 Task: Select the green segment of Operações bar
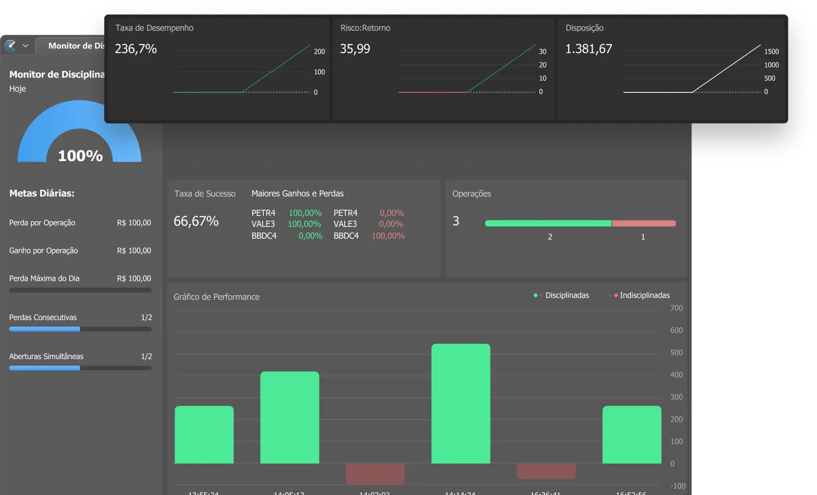[x=548, y=224]
